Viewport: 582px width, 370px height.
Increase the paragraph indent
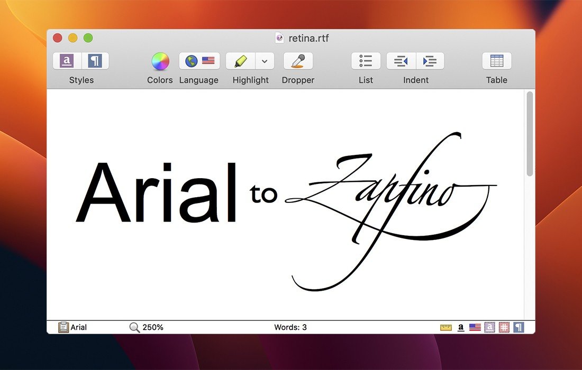430,61
